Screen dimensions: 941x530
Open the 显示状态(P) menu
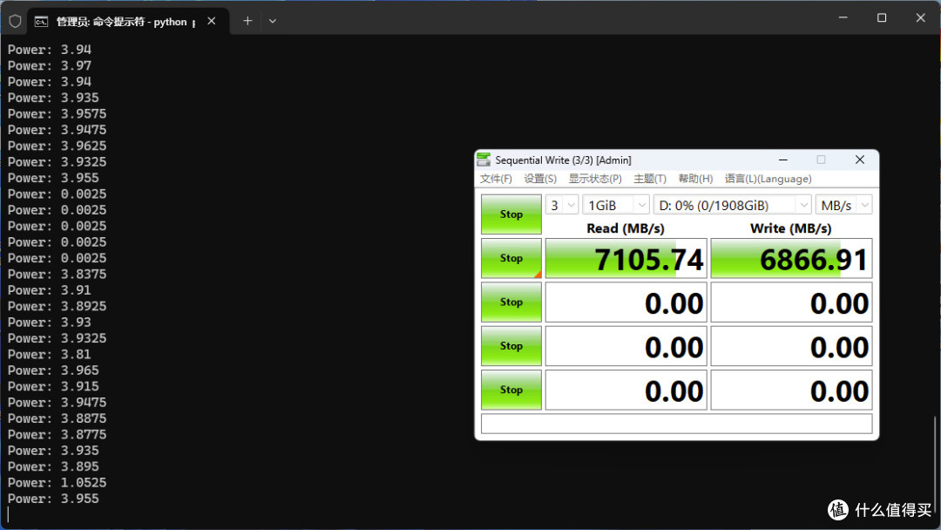(x=595, y=179)
